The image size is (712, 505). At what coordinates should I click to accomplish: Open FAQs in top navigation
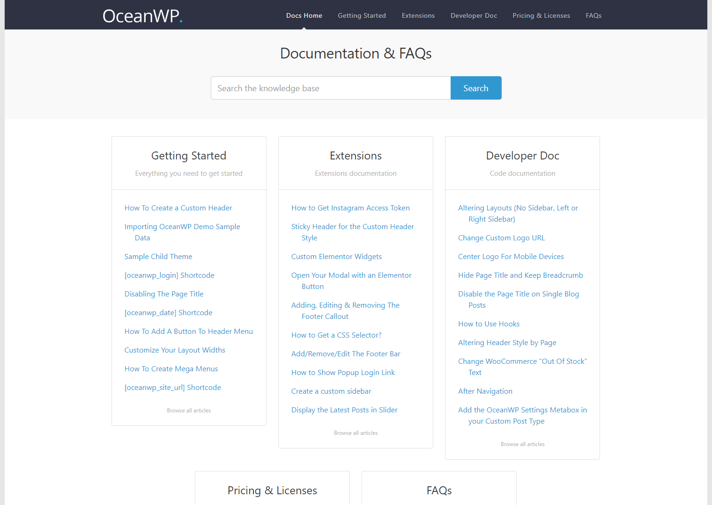(x=593, y=15)
